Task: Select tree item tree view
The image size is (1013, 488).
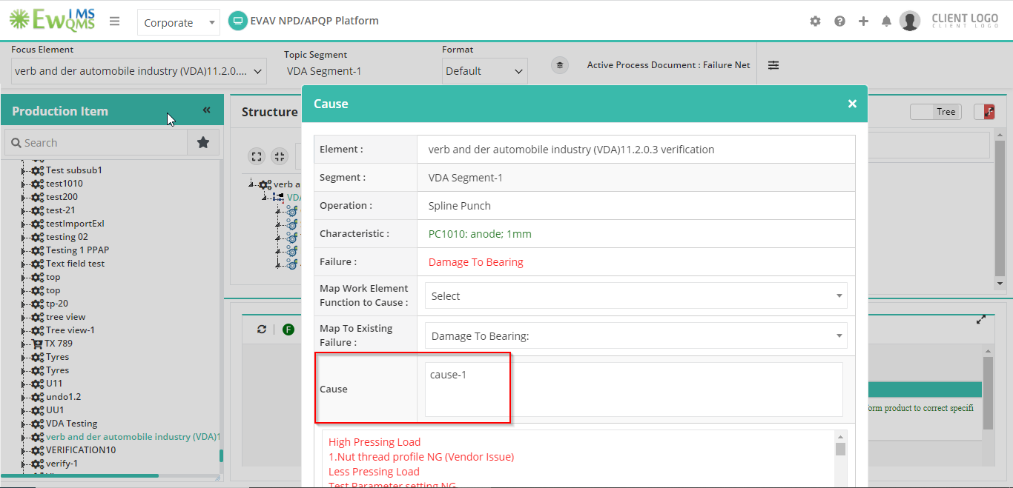Action: [65, 317]
